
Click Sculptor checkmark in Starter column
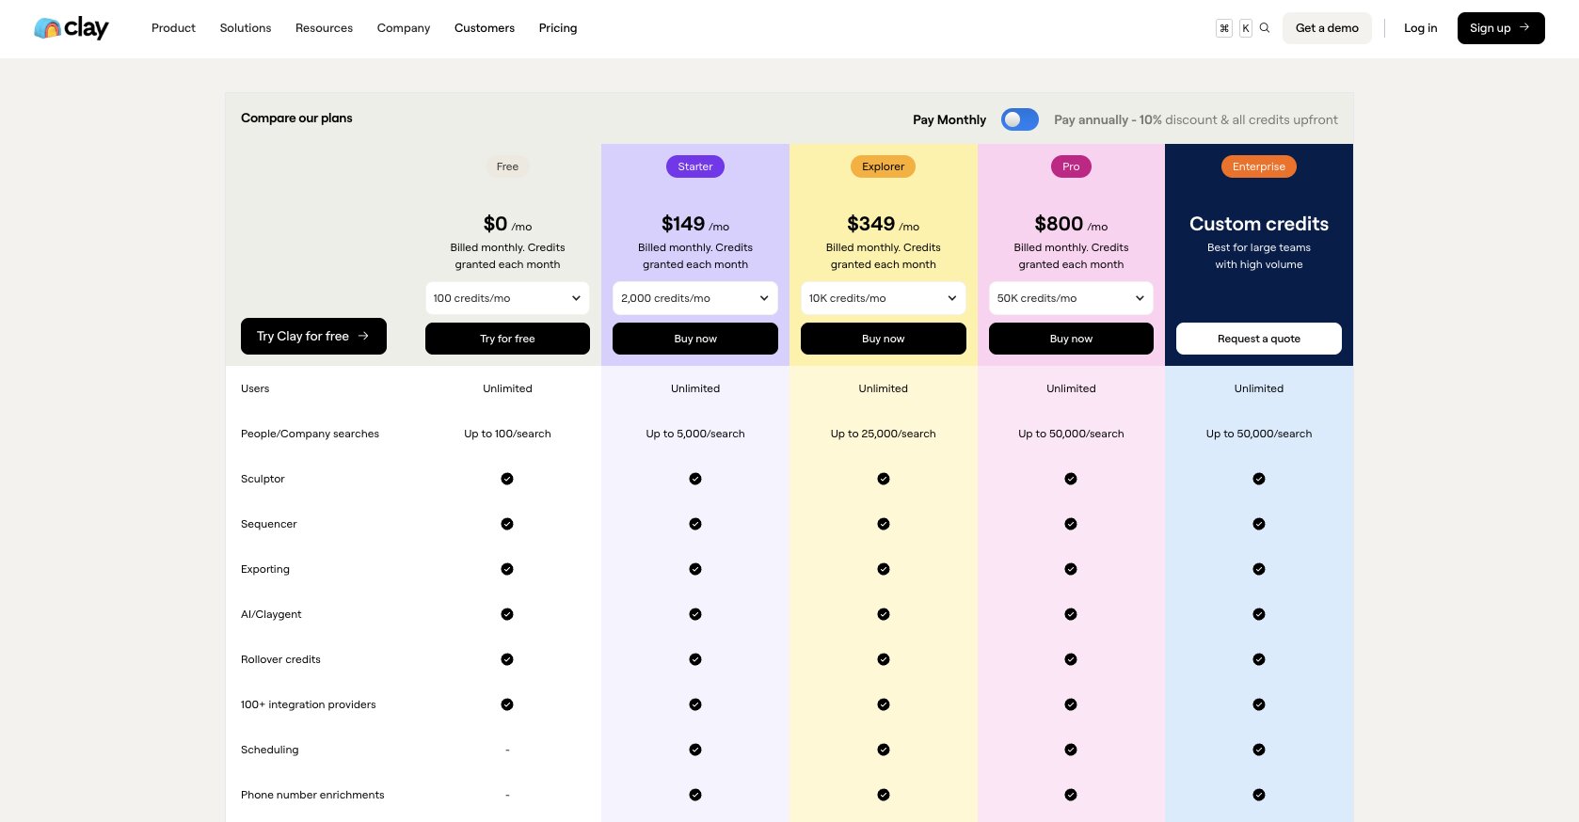coord(695,479)
